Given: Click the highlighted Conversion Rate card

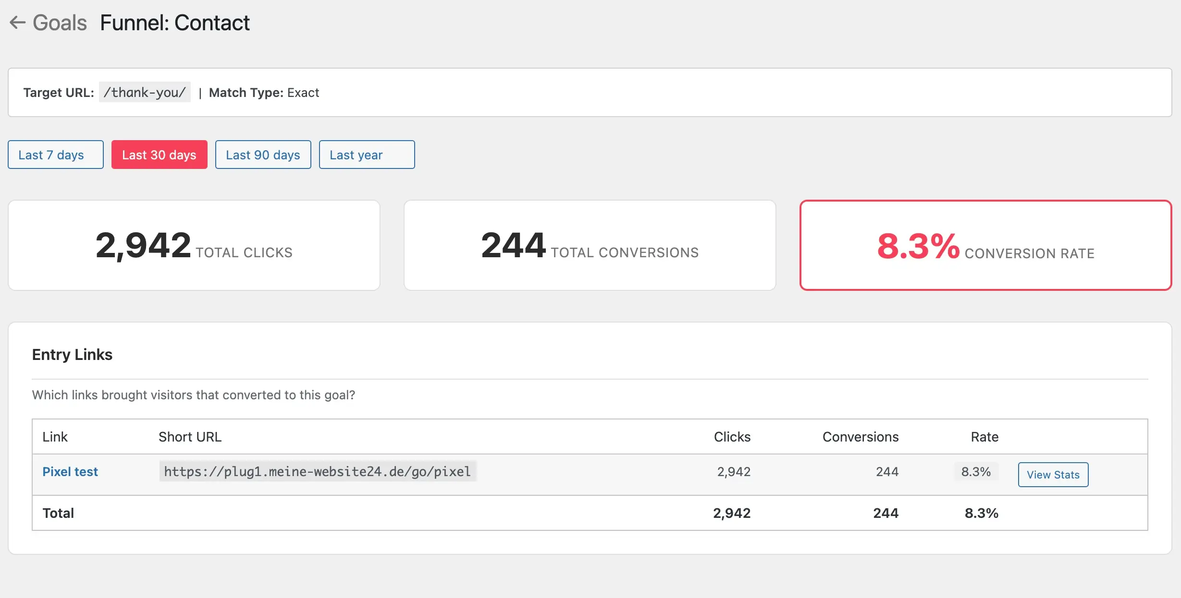Looking at the screenshot, I should click(x=986, y=245).
